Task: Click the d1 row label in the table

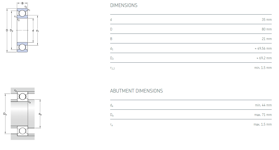Action: pos(111,49)
